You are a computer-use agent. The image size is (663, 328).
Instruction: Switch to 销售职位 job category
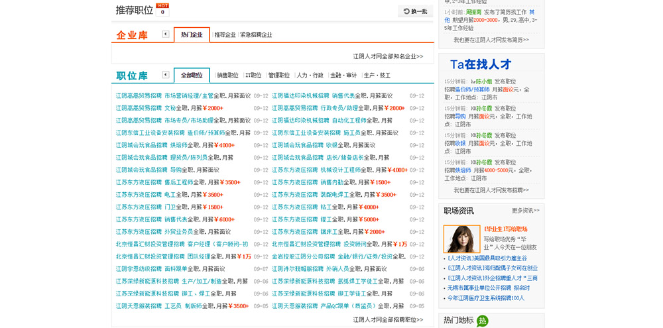coord(227,76)
